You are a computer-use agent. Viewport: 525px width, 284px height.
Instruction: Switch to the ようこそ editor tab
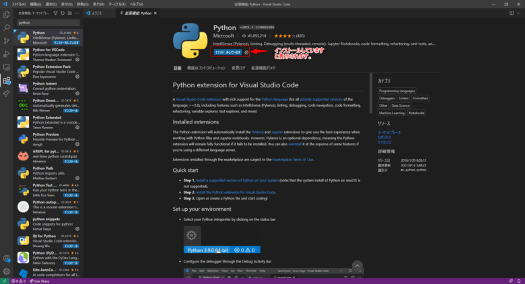(x=97, y=13)
